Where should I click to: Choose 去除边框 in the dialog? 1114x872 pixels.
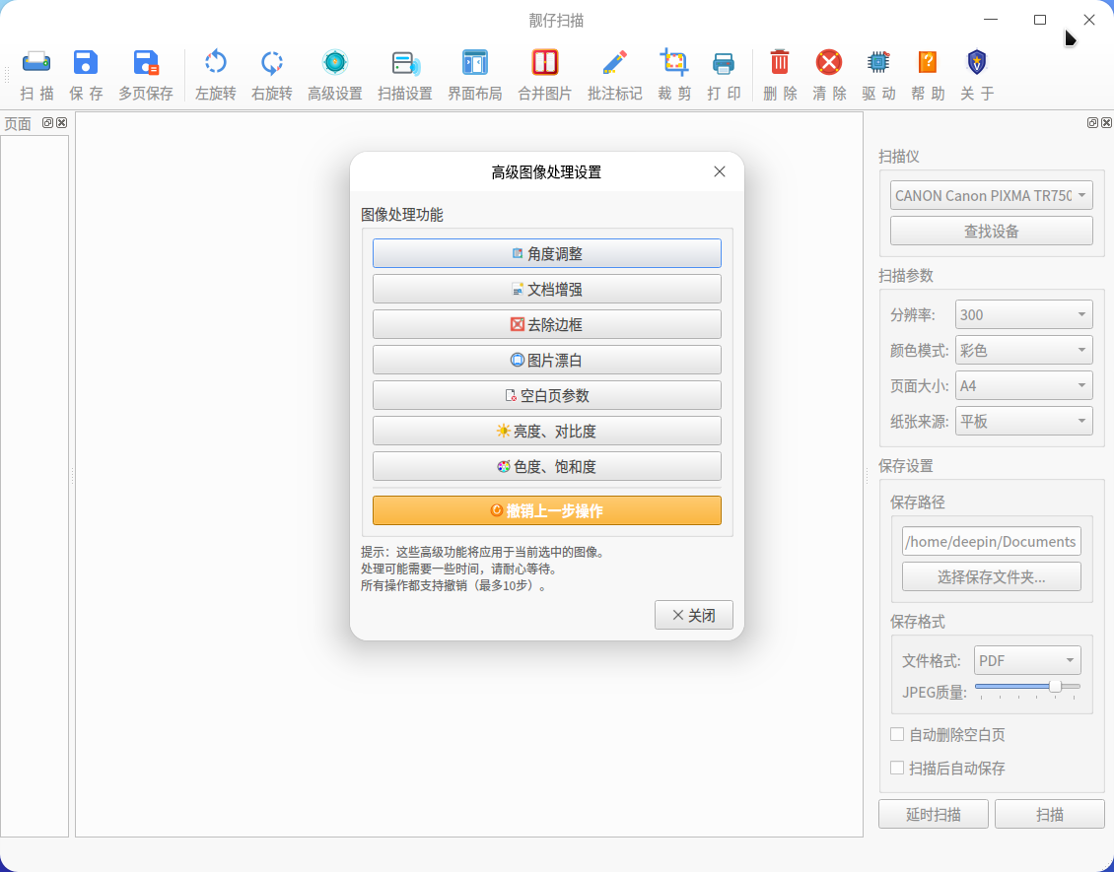tap(547, 324)
